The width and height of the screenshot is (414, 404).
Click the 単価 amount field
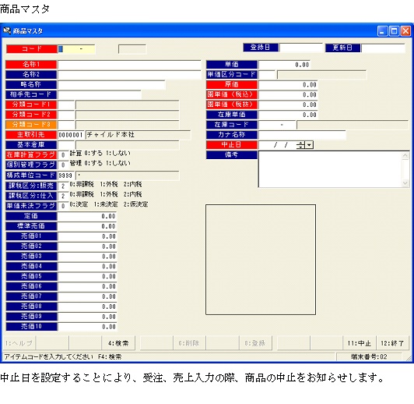click(x=284, y=65)
